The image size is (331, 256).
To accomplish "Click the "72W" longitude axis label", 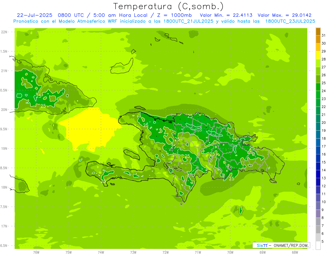I will [165, 252].
